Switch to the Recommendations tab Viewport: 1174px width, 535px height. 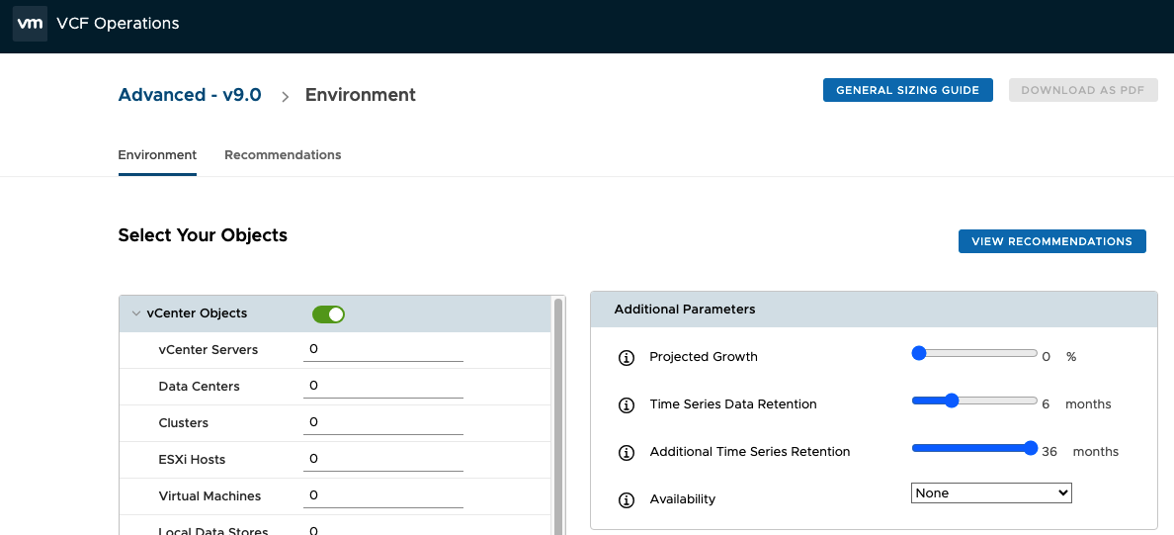(283, 155)
